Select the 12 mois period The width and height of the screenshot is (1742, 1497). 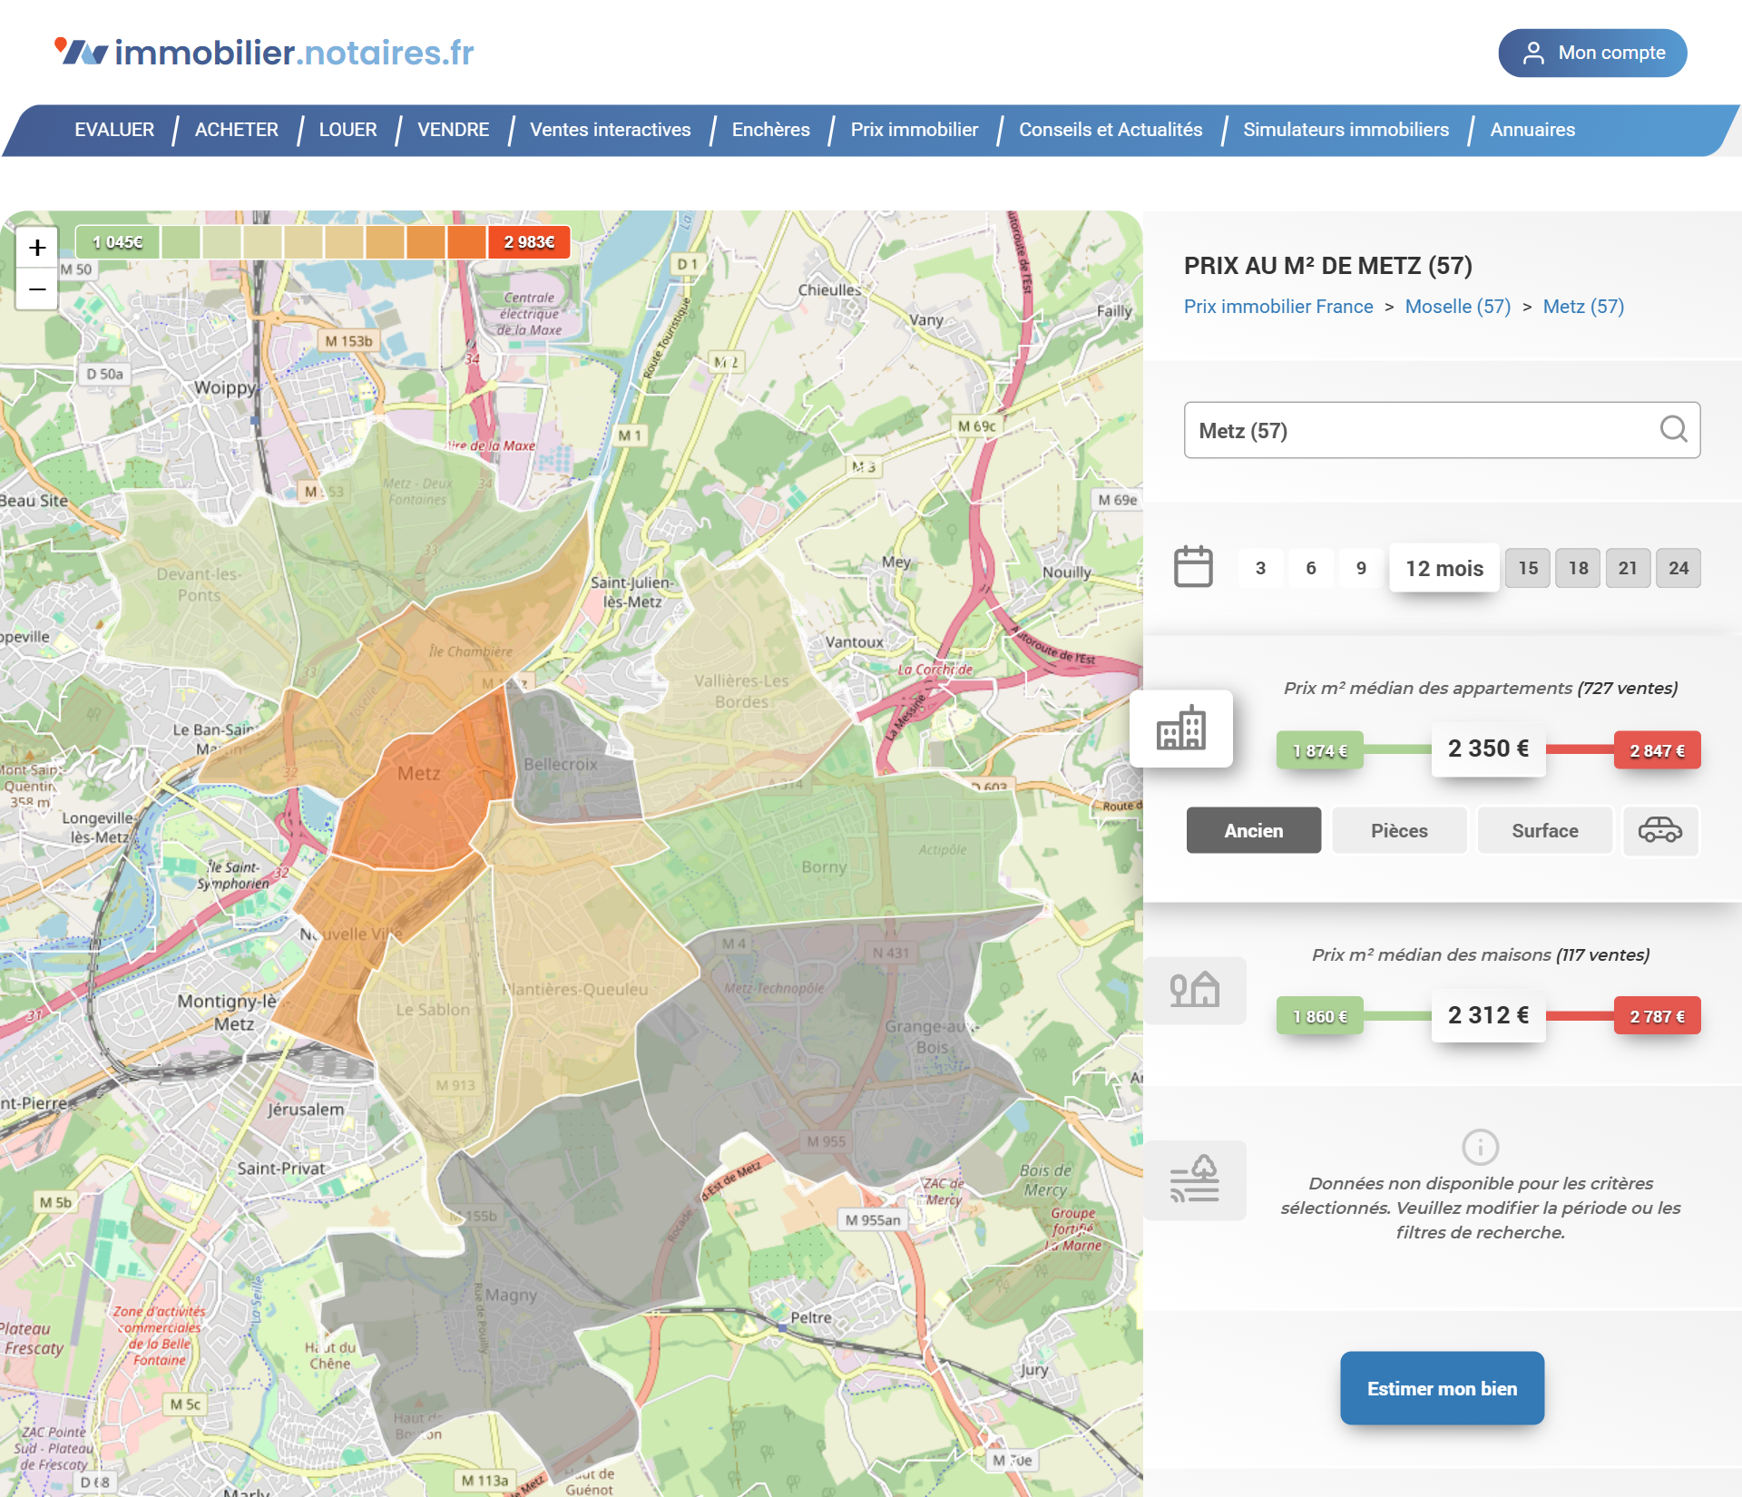[1444, 568]
